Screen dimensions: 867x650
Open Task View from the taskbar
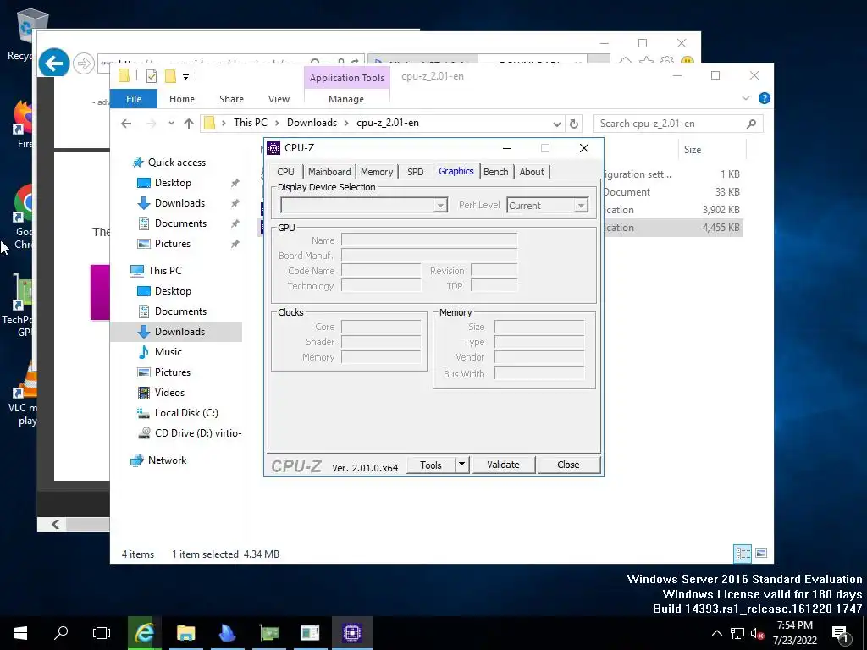[x=102, y=633]
